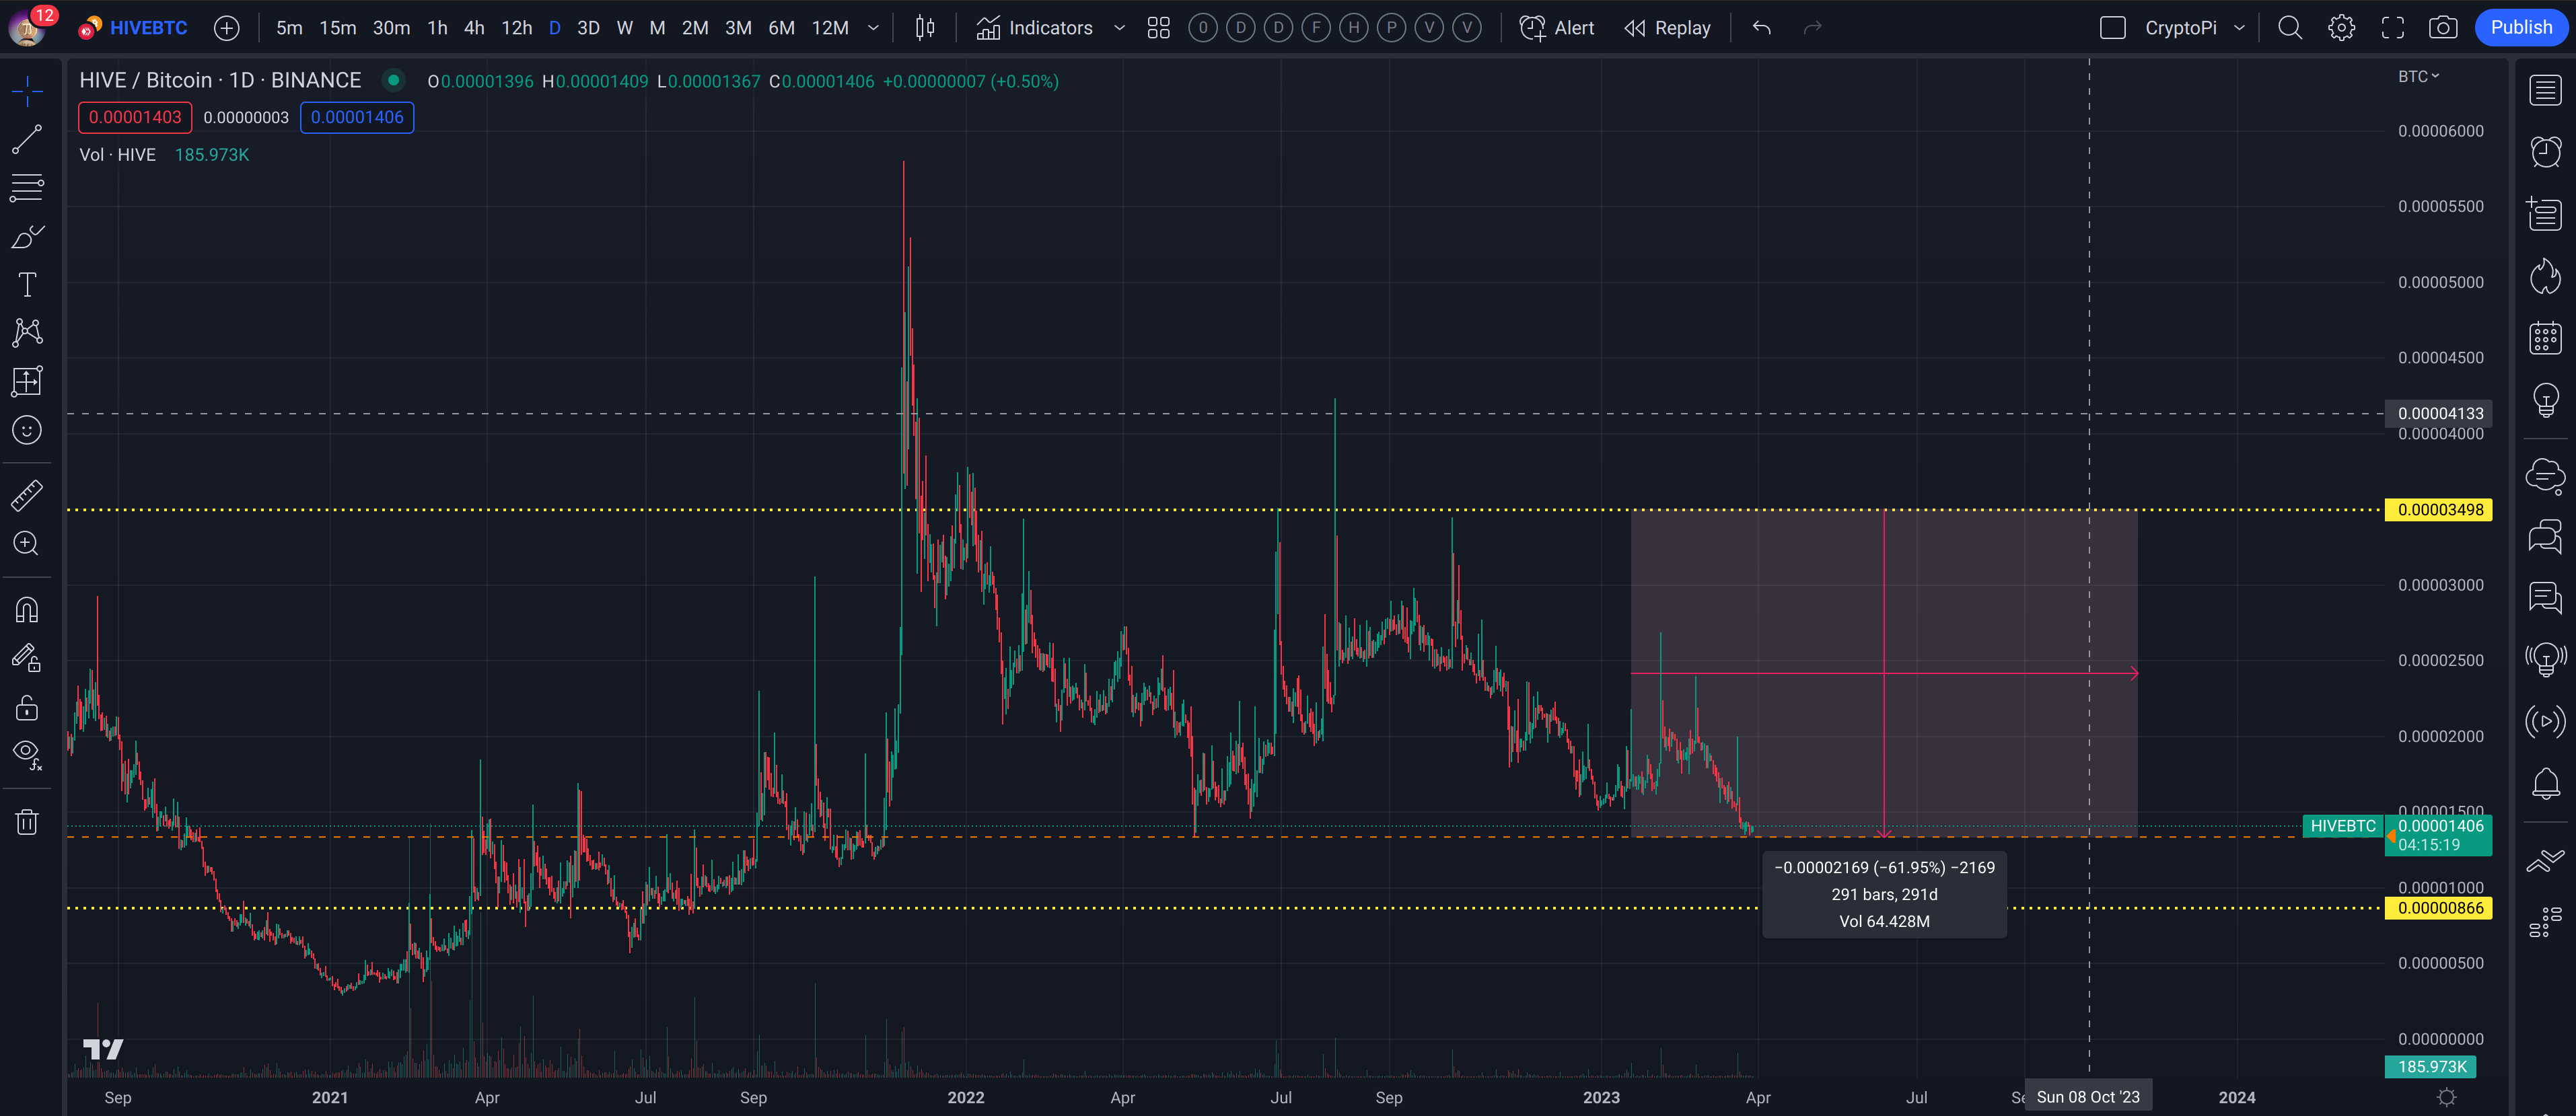
Task: Open the layout grid selector
Action: (1158, 28)
